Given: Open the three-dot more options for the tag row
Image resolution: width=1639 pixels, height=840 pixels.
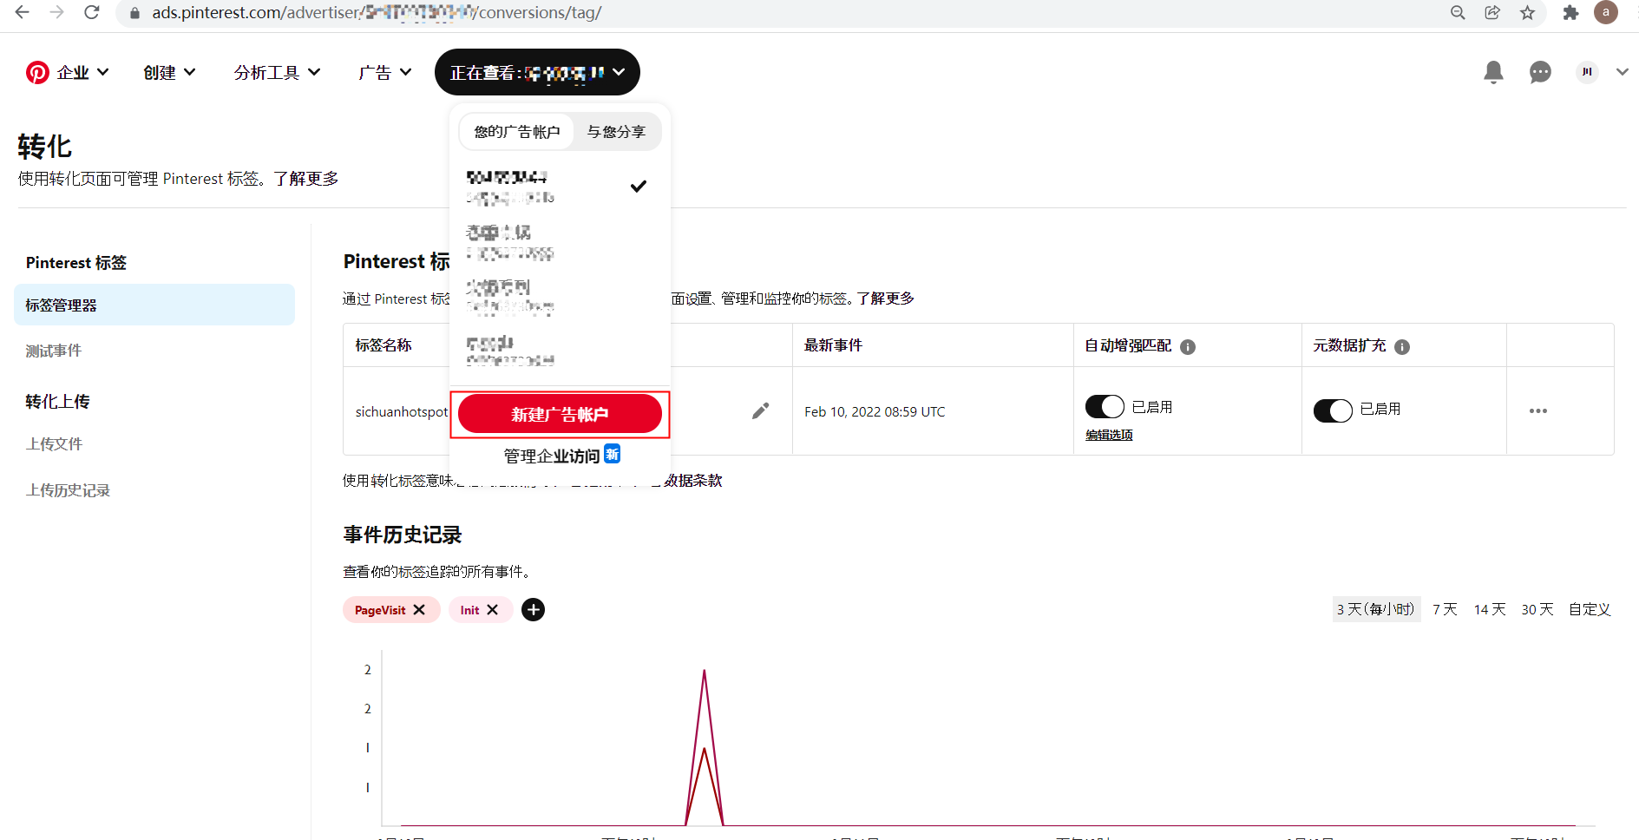Looking at the screenshot, I should pyautogui.click(x=1538, y=410).
